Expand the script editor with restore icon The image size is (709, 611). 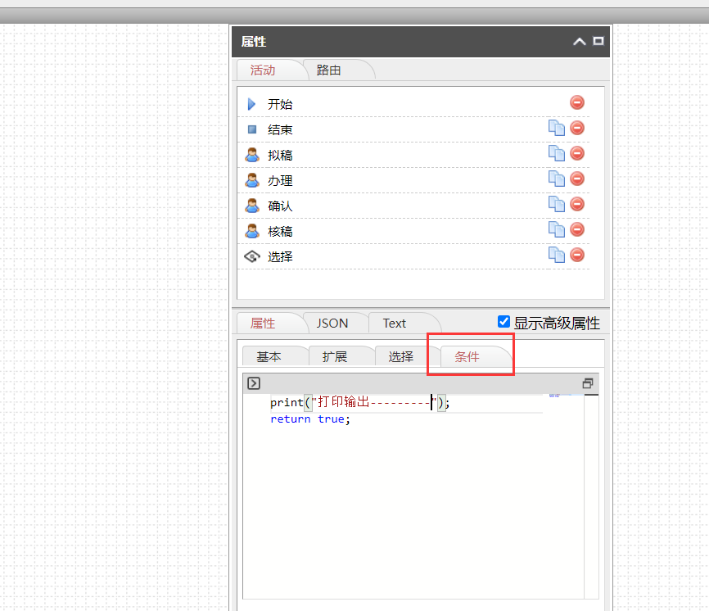587,383
